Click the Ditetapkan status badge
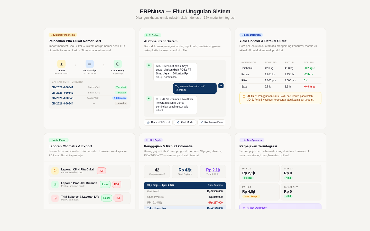The width and height of the screenshot is (370, 231). pyautogui.click(x=120, y=98)
